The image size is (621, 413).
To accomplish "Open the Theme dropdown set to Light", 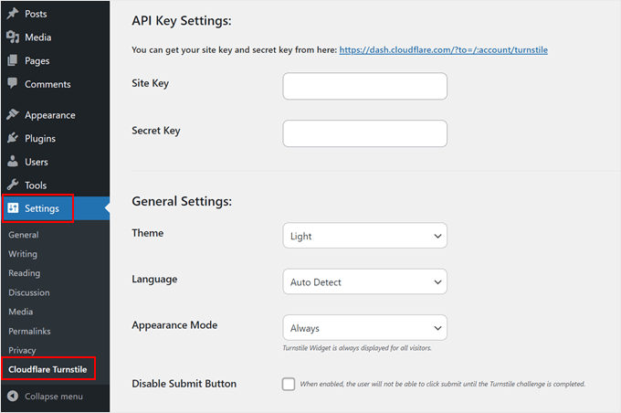I will pyautogui.click(x=364, y=236).
